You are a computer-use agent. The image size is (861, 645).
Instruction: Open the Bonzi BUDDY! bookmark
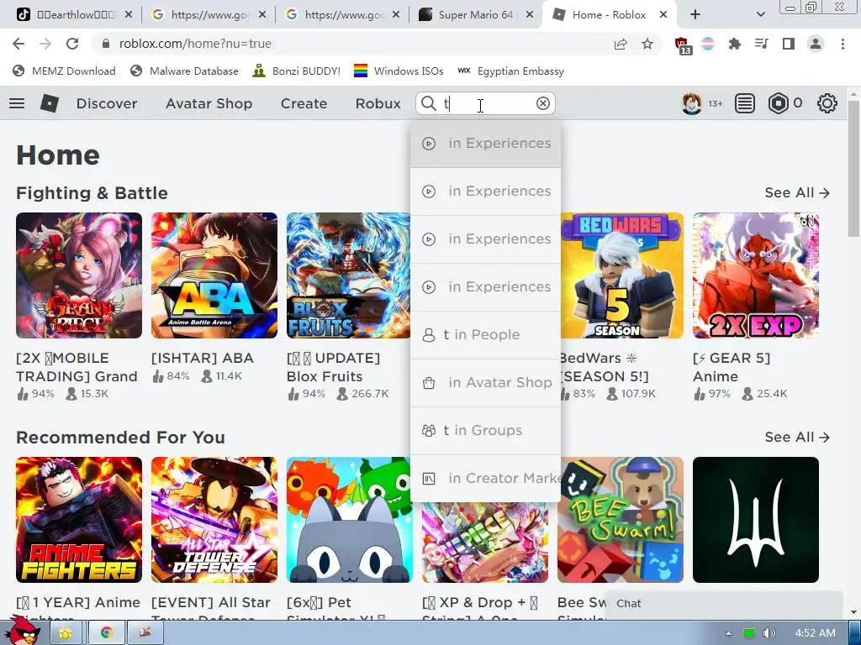click(297, 71)
